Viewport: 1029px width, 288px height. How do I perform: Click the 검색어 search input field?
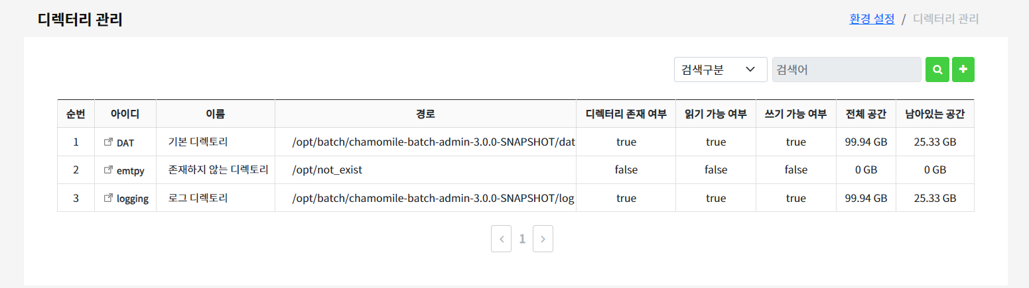pos(847,70)
